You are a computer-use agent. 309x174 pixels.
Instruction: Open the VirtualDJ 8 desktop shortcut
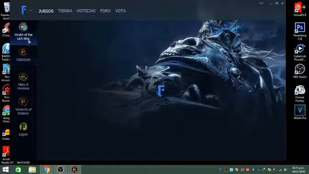(x=299, y=9)
